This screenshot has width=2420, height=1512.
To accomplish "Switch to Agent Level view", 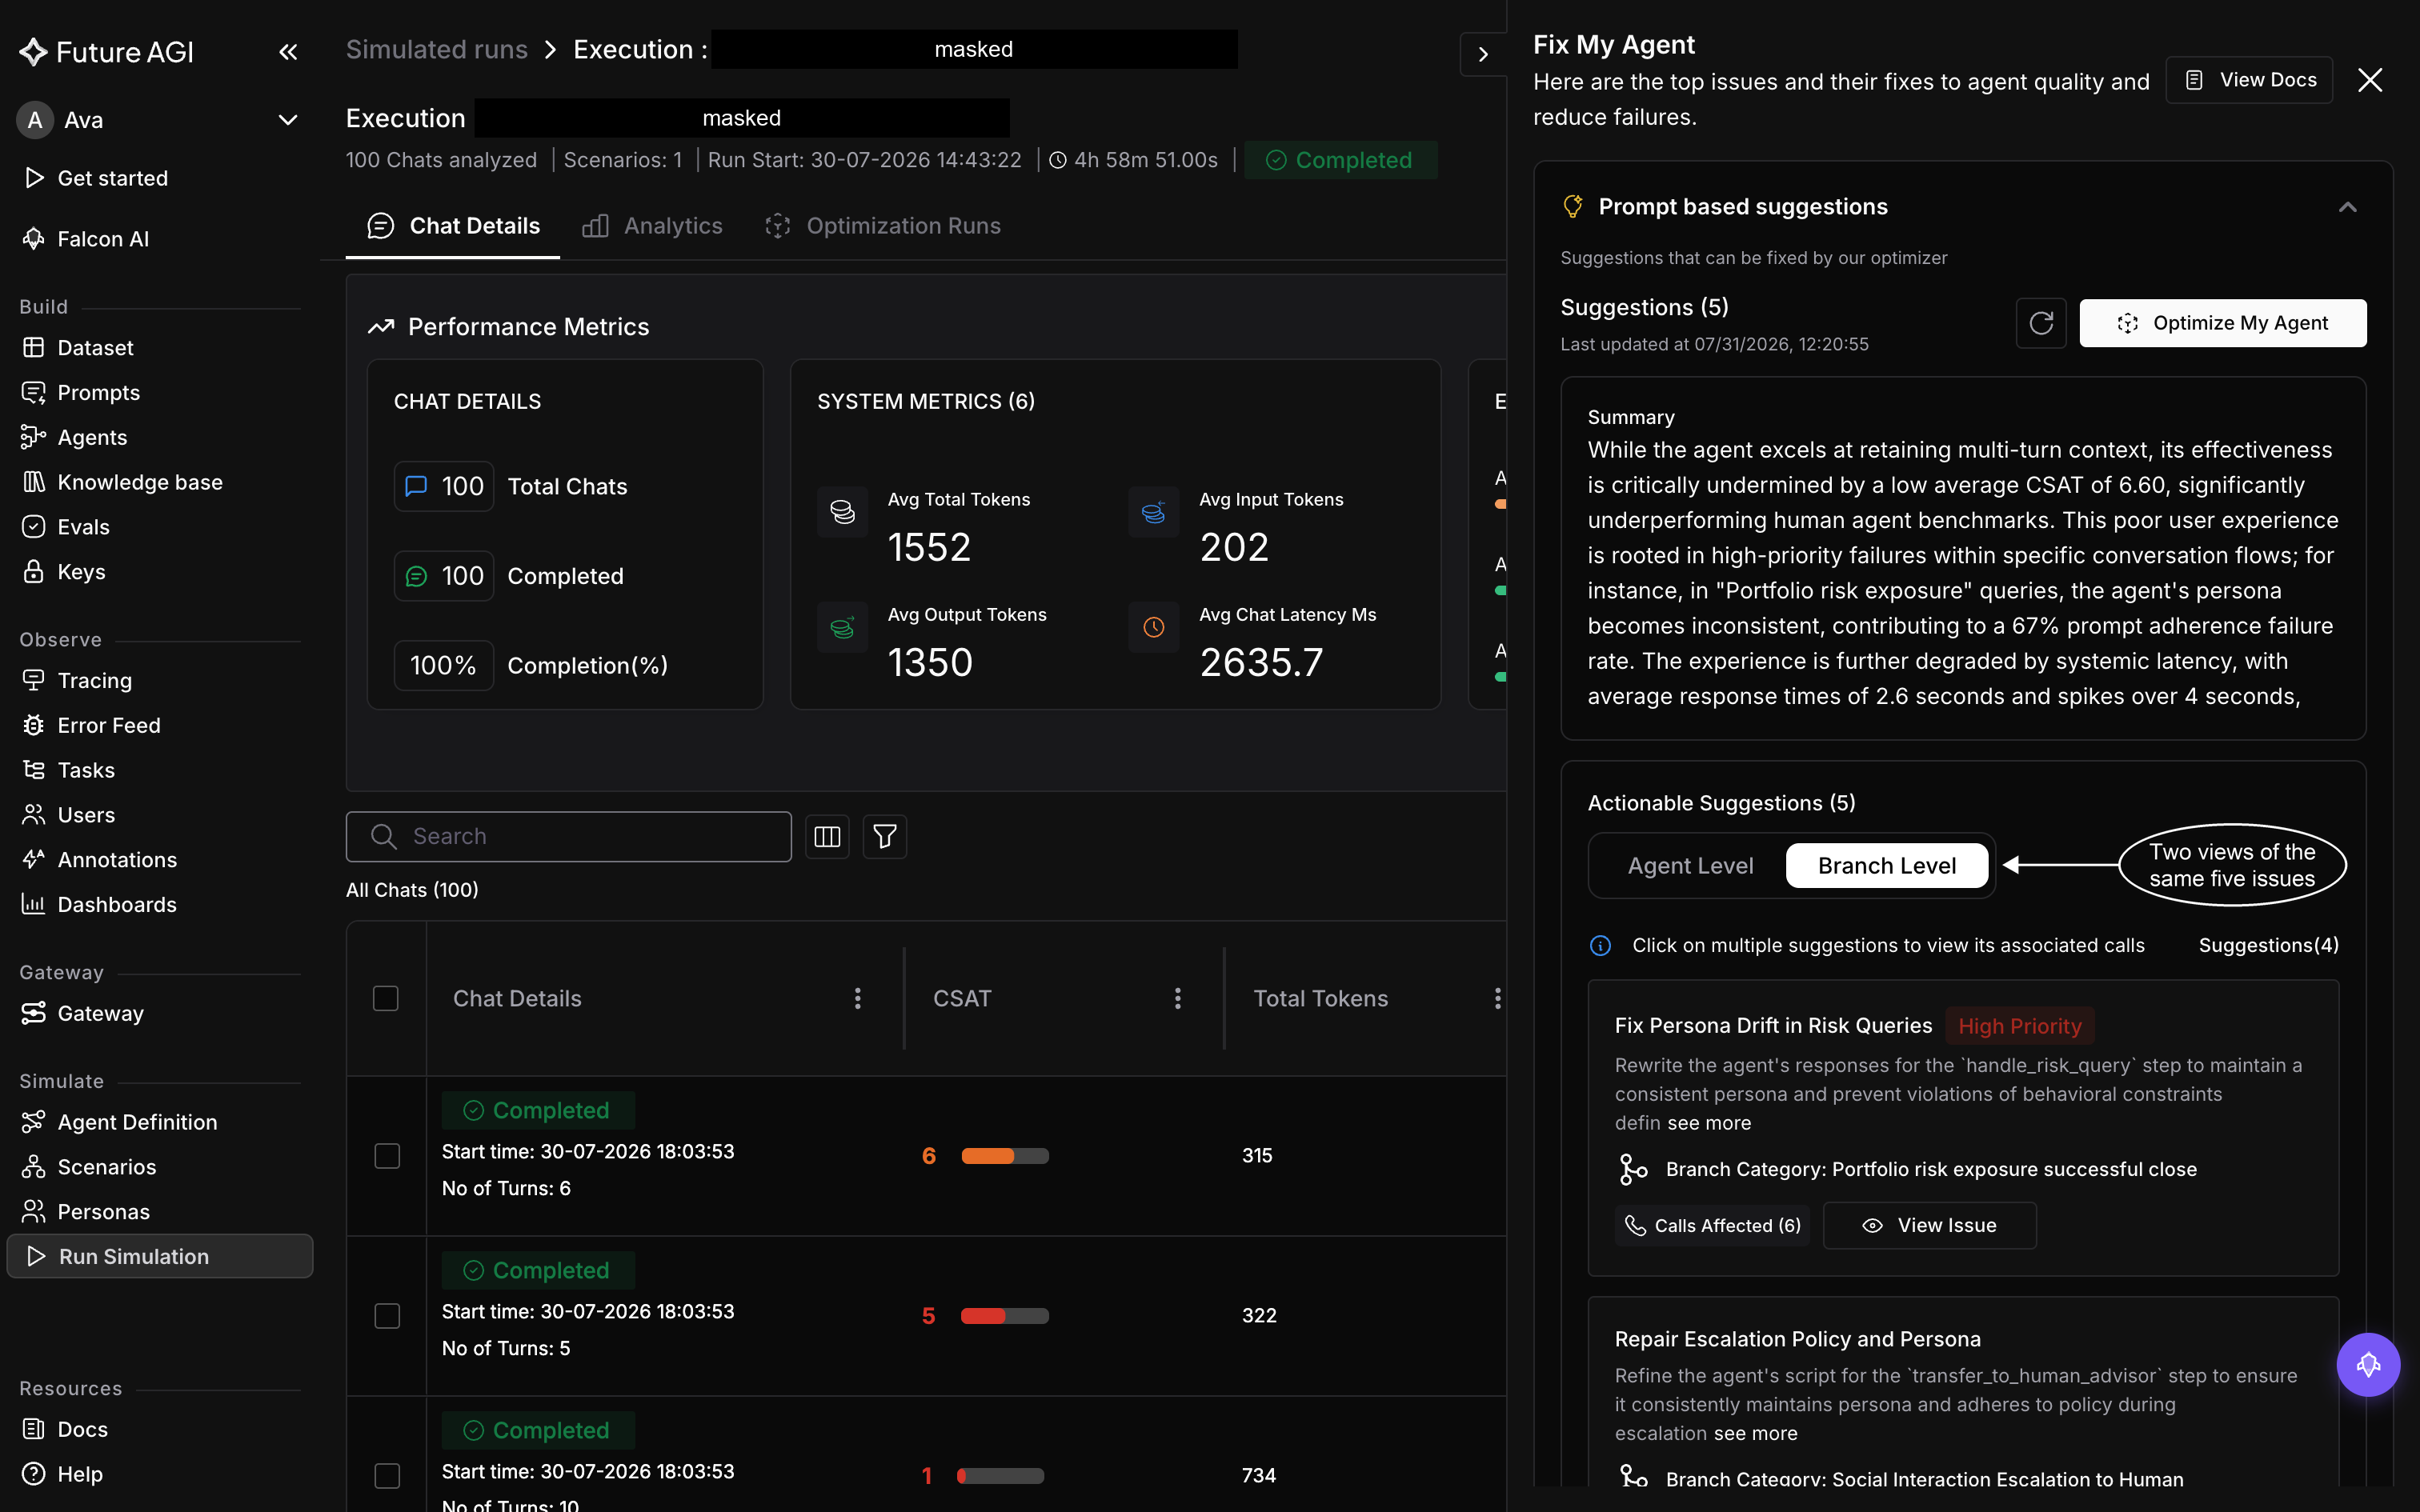I will point(1690,866).
